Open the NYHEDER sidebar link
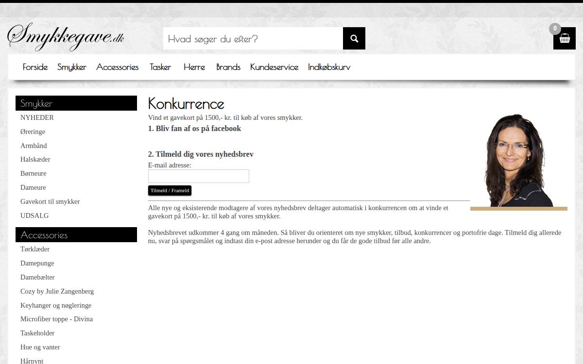 pos(37,117)
